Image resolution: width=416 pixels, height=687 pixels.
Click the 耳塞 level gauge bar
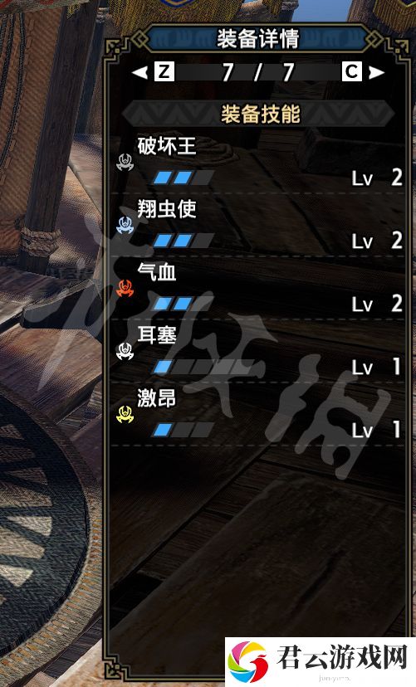tap(203, 367)
